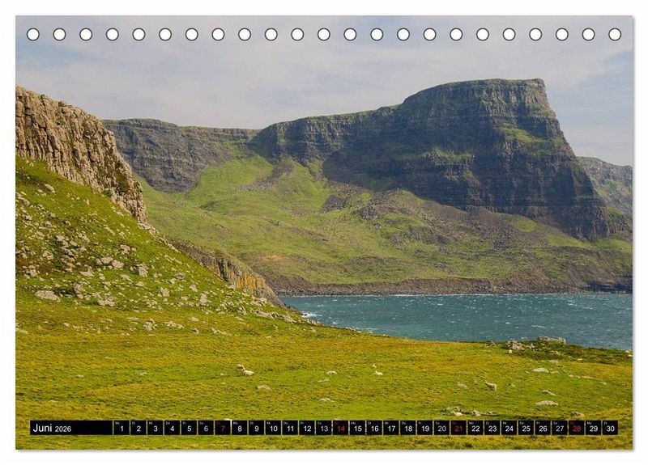Select date 19 in the calendar strip

coord(425,428)
